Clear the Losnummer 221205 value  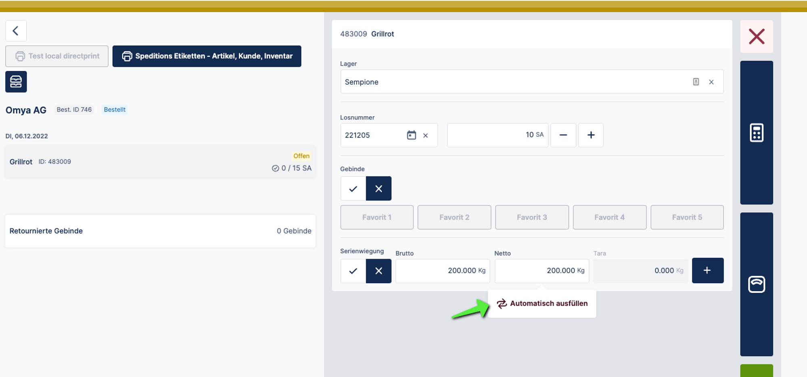click(425, 136)
